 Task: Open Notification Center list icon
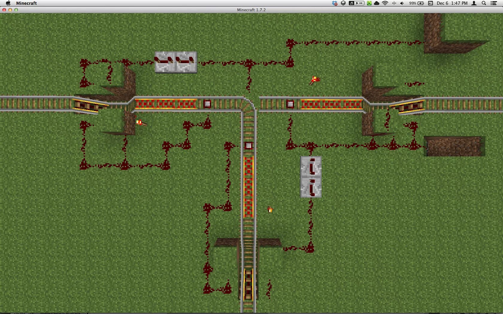(494, 3)
